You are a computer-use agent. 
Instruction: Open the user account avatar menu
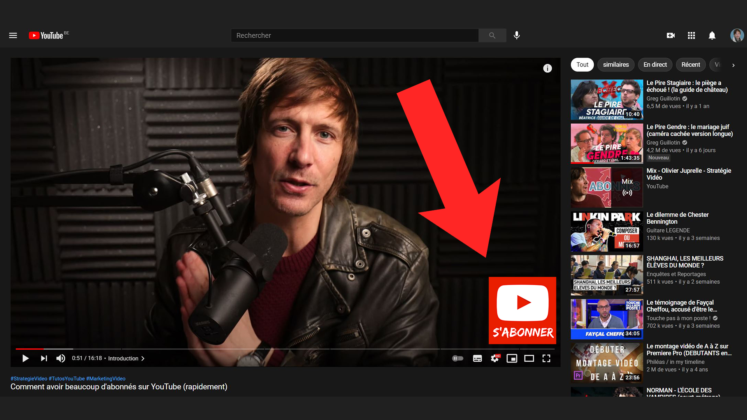pyautogui.click(x=737, y=35)
